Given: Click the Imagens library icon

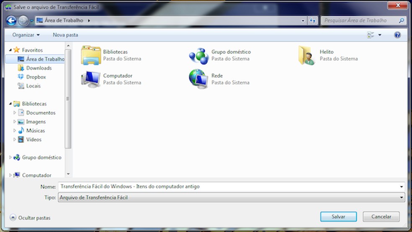Looking at the screenshot, I should 21,122.
